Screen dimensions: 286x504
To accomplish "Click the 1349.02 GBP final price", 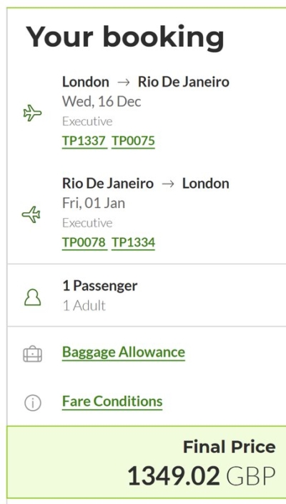I will pyautogui.click(x=202, y=476).
